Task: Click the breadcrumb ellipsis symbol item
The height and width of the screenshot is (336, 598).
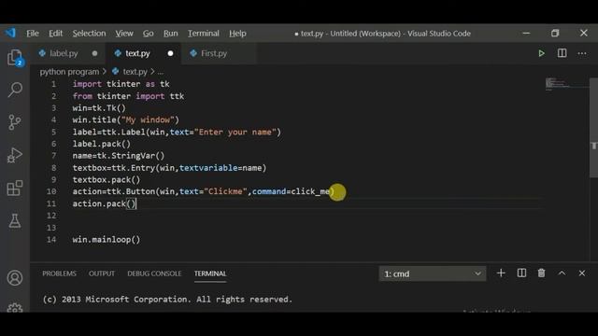Action: click(x=161, y=72)
